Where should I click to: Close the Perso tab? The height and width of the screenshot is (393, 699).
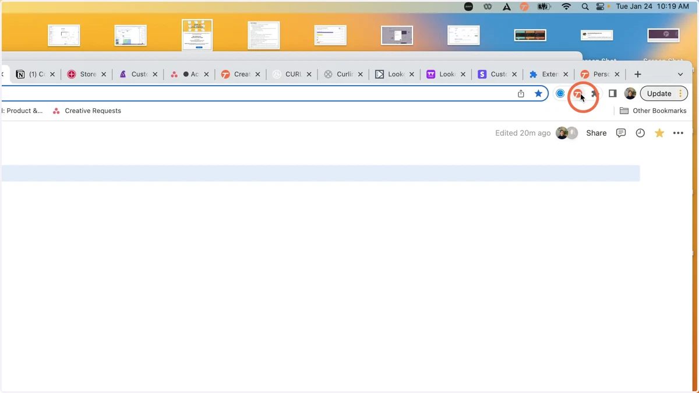coord(617,75)
